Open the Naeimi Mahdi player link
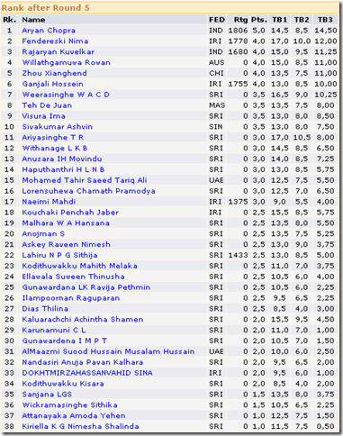Screen dimensions: 343x436 point(49,202)
